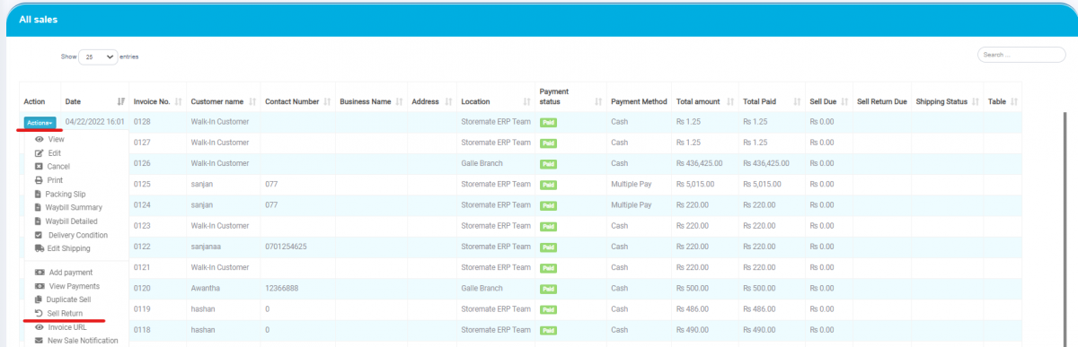Choose View Payments in the menu

tap(74, 285)
